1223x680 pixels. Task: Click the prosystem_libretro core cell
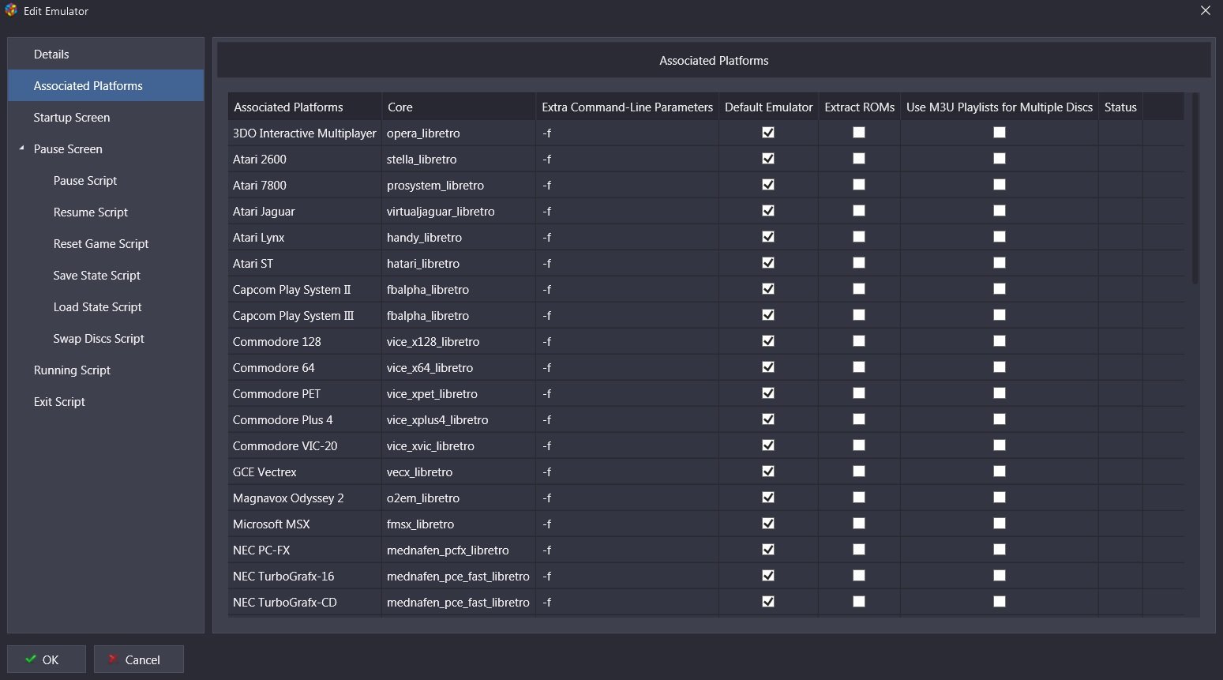click(459, 185)
